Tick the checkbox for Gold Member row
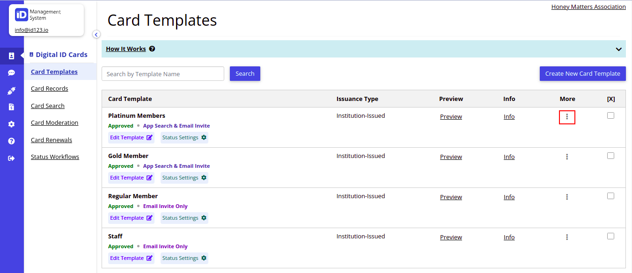Viewport: 632px width, 273px height. pos(610,155)
